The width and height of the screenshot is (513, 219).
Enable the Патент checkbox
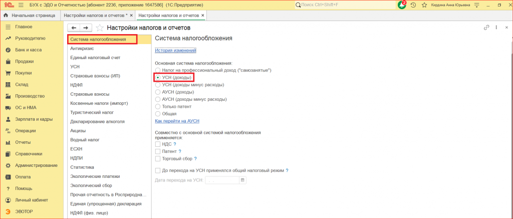158,151
